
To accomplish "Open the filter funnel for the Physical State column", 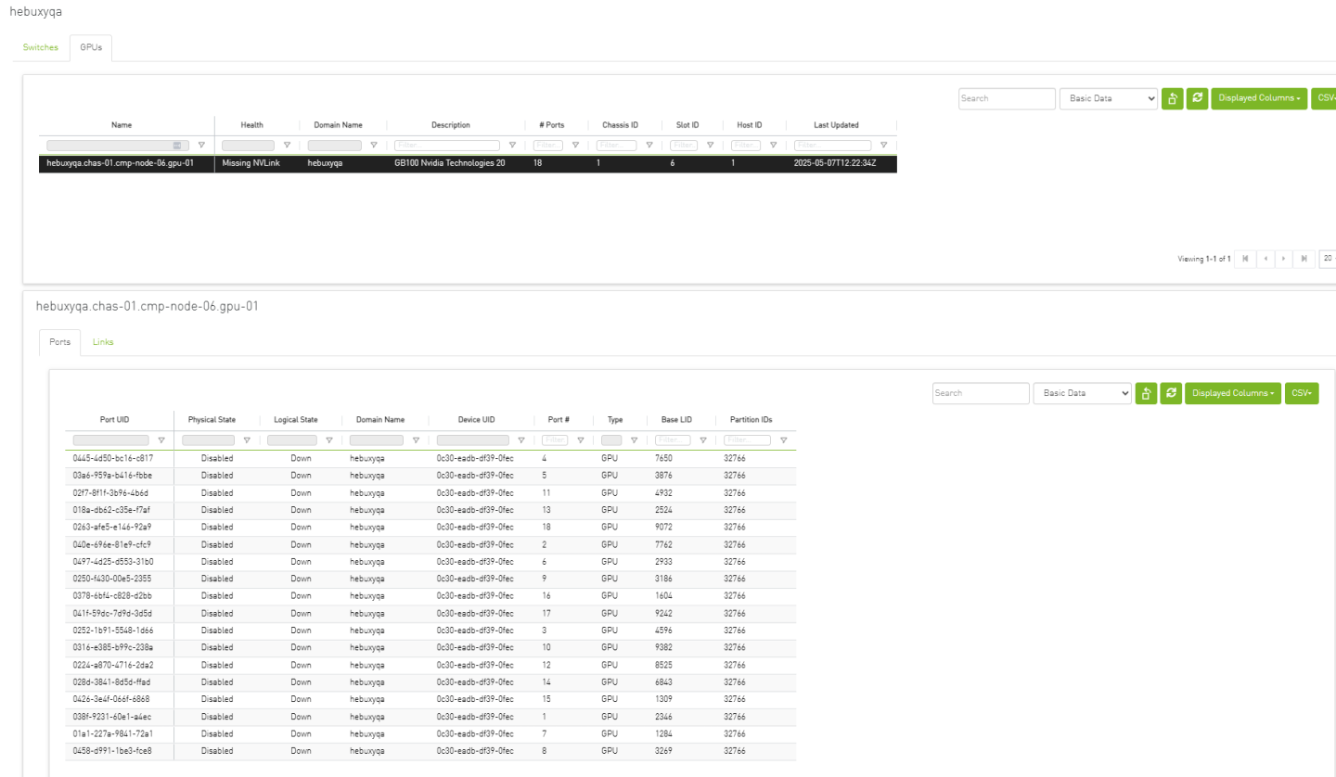I will coord(247,440).
